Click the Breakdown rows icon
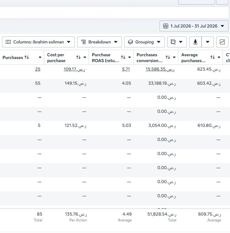 (x=83, y=42)
